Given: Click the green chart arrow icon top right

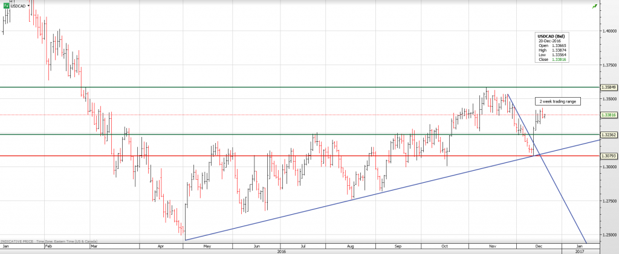Looking at the screenshot, I should click(x=595, y=5).
